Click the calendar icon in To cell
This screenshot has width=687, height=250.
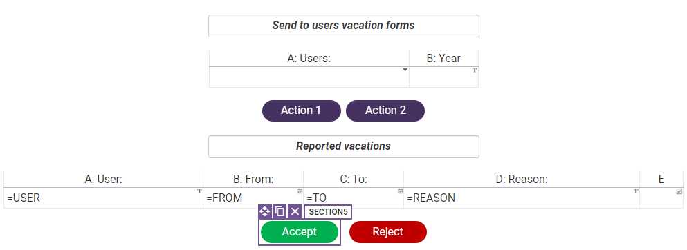coord(400,191)
